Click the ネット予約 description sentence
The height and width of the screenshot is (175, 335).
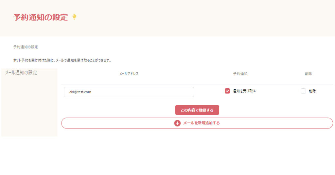click(x=62, y=61)
